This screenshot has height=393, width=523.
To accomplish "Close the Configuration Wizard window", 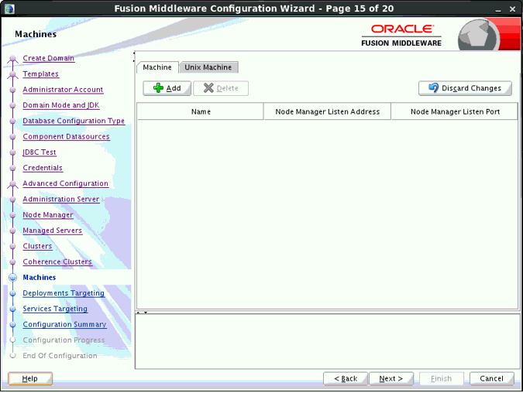I will (x=513, y=9).
